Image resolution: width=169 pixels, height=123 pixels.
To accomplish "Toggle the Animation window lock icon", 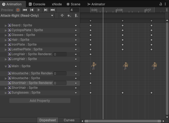I will (161, 4).
